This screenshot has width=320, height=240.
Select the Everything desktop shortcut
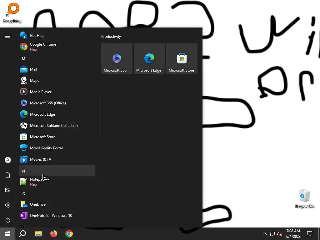point(12,12)
